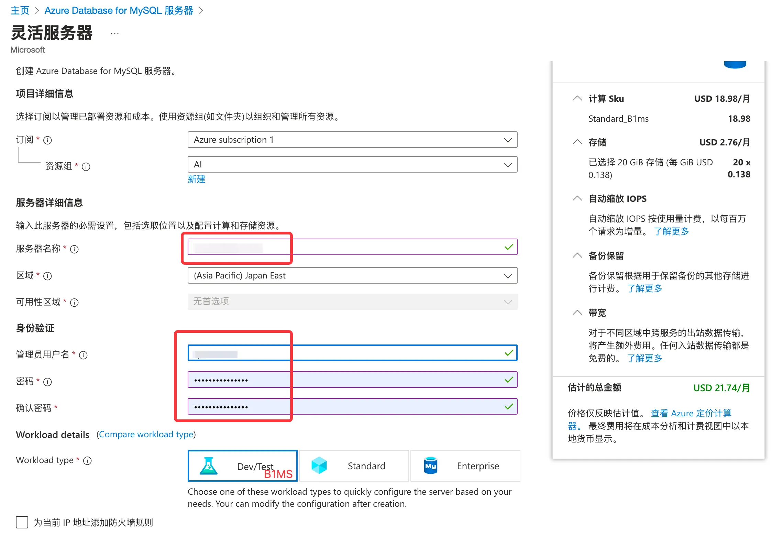Screen dimensions: 783x537
Task: Open the ellipsis menu beside 灵活服务器 title
Action: coord(115,34)
